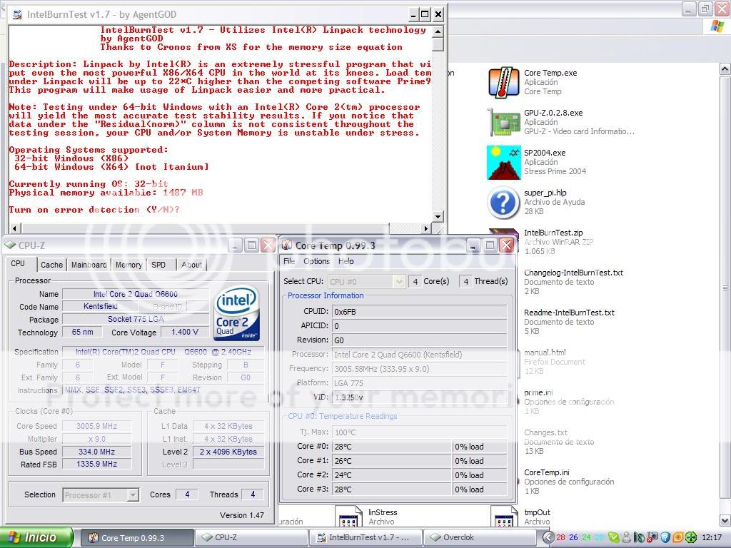Open the Memory tab in CPU-Z

pyautogui.click(x=128, y=265)
